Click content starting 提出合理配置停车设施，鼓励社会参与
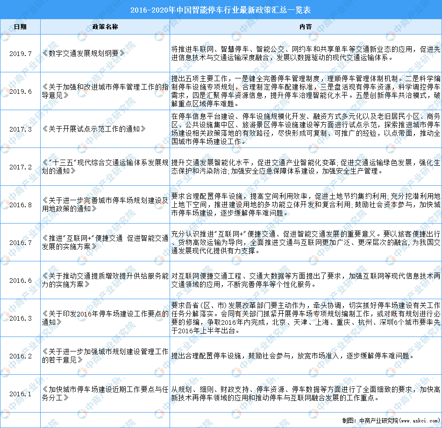The width and height of the screenshot is (442, 428). 292,356
